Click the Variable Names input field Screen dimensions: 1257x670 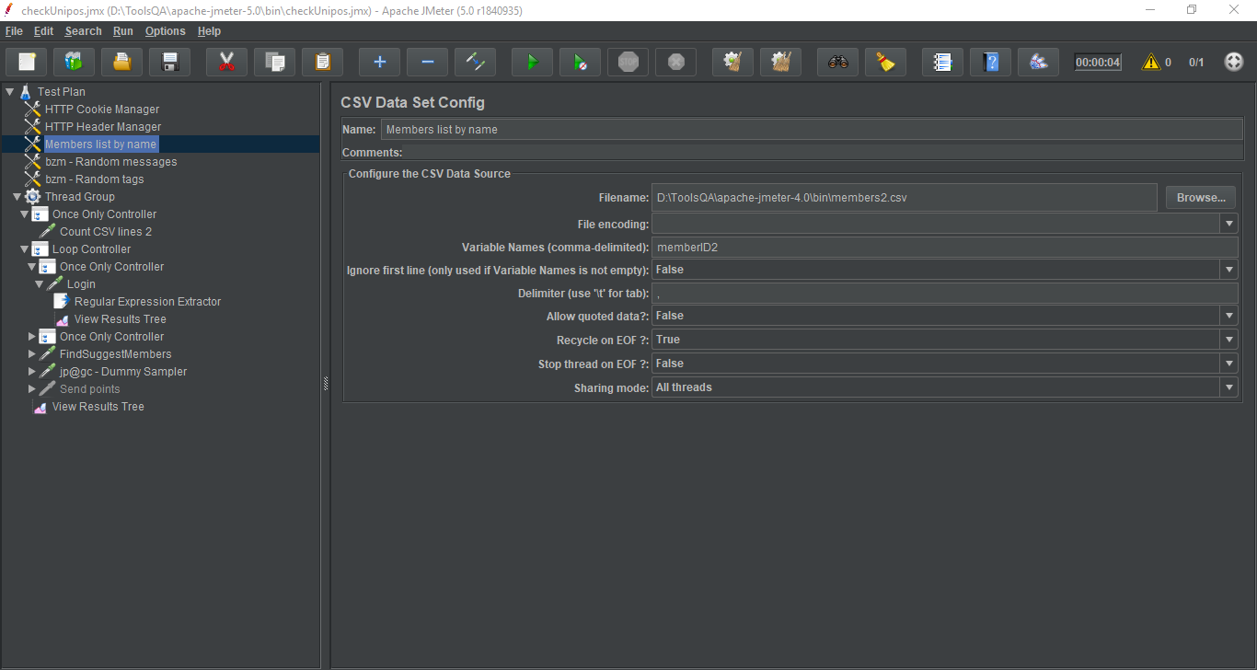click(x=944, y=247)
